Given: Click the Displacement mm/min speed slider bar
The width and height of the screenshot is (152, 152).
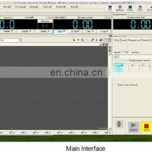Looking at the screenshot, I should [x=136, y=57].
